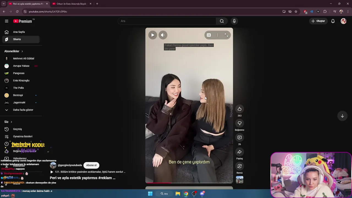Image resolution: width=352 pixels, height=198 pixels.
Task: Go to the next Short with the down arrow
Action: pos(342,116)
